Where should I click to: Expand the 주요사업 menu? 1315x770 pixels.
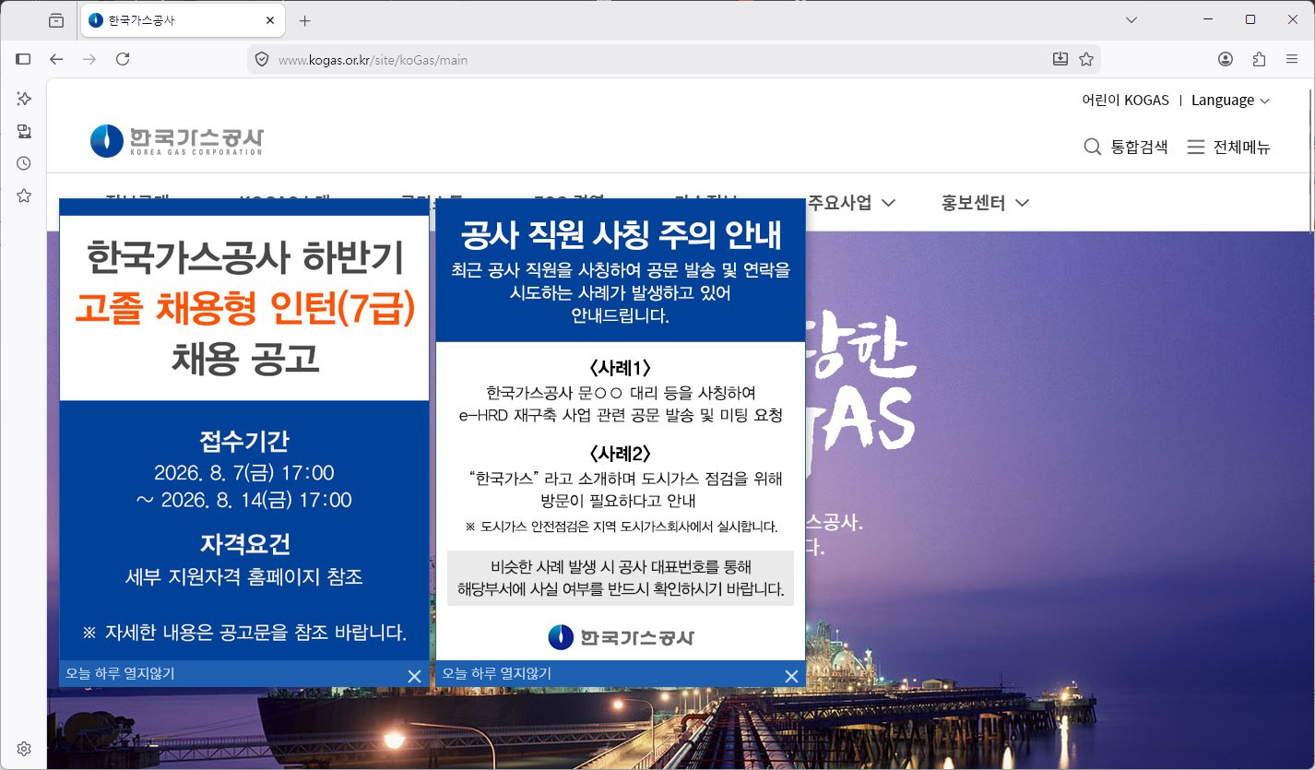851,202
